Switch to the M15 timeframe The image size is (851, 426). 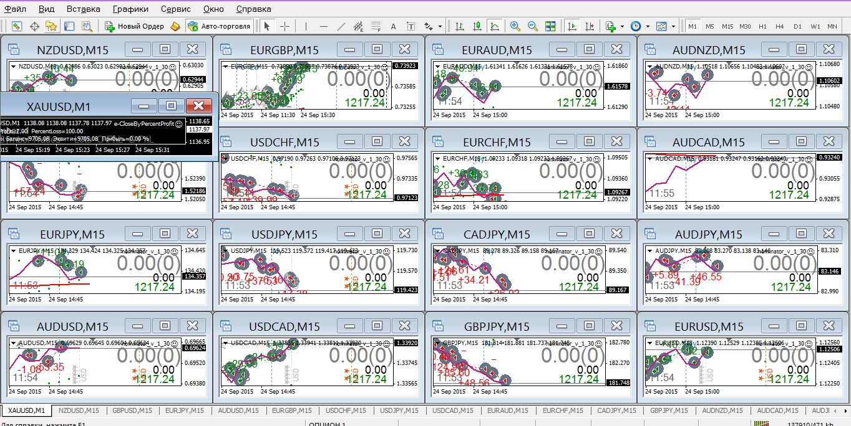click(727, 26)
